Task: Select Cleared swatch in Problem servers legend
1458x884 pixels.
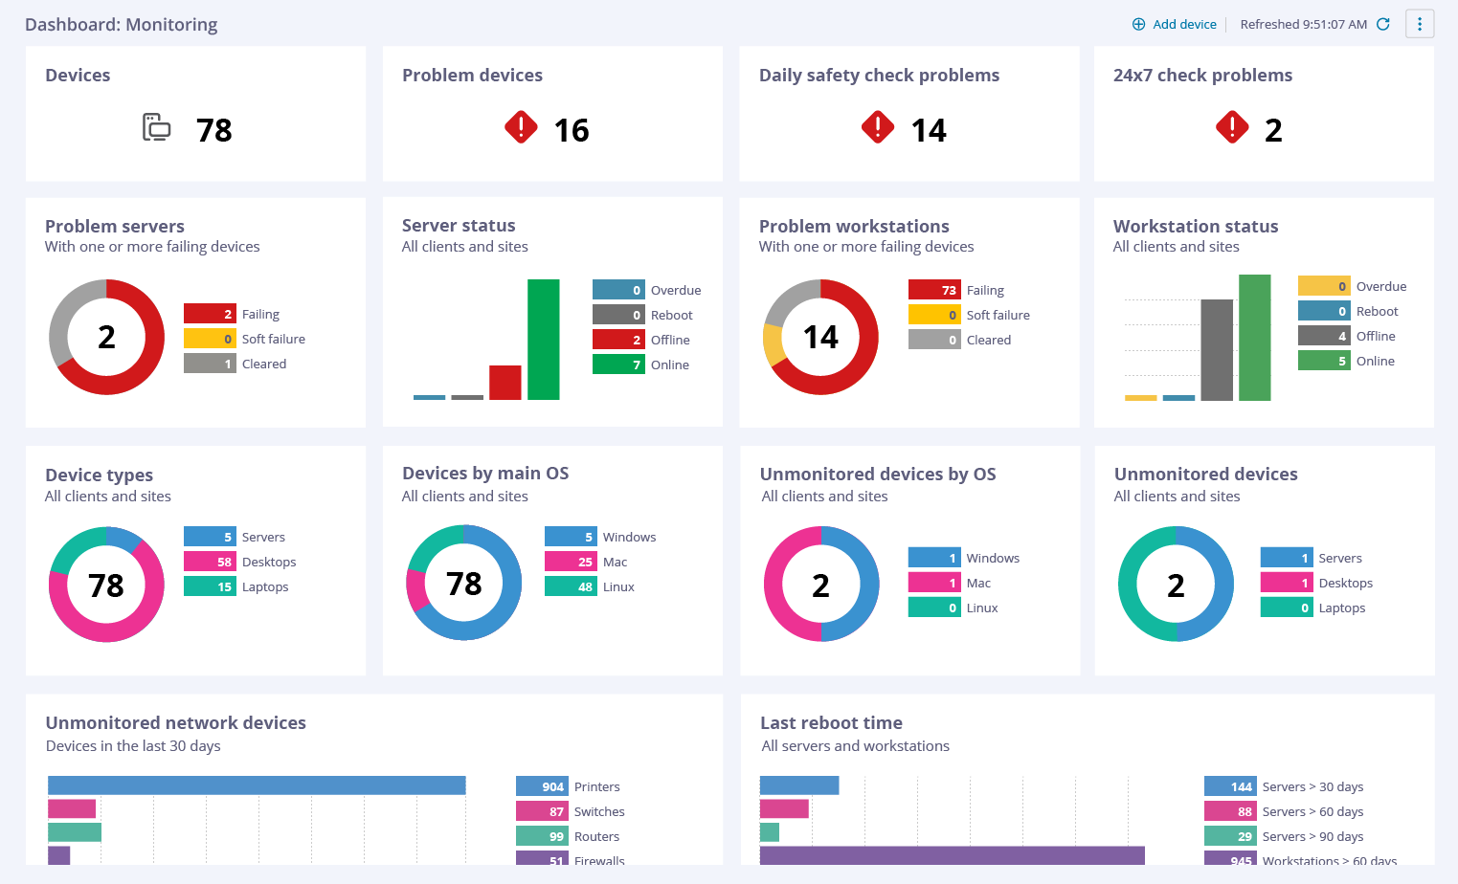Action: click(210, 364)
